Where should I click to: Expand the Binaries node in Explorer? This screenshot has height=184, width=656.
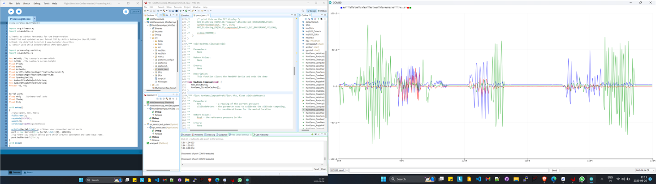(151, 28)
